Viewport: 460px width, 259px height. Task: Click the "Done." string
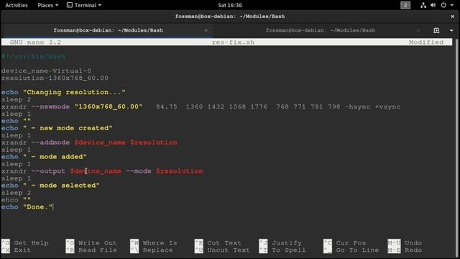pos(38,207)
